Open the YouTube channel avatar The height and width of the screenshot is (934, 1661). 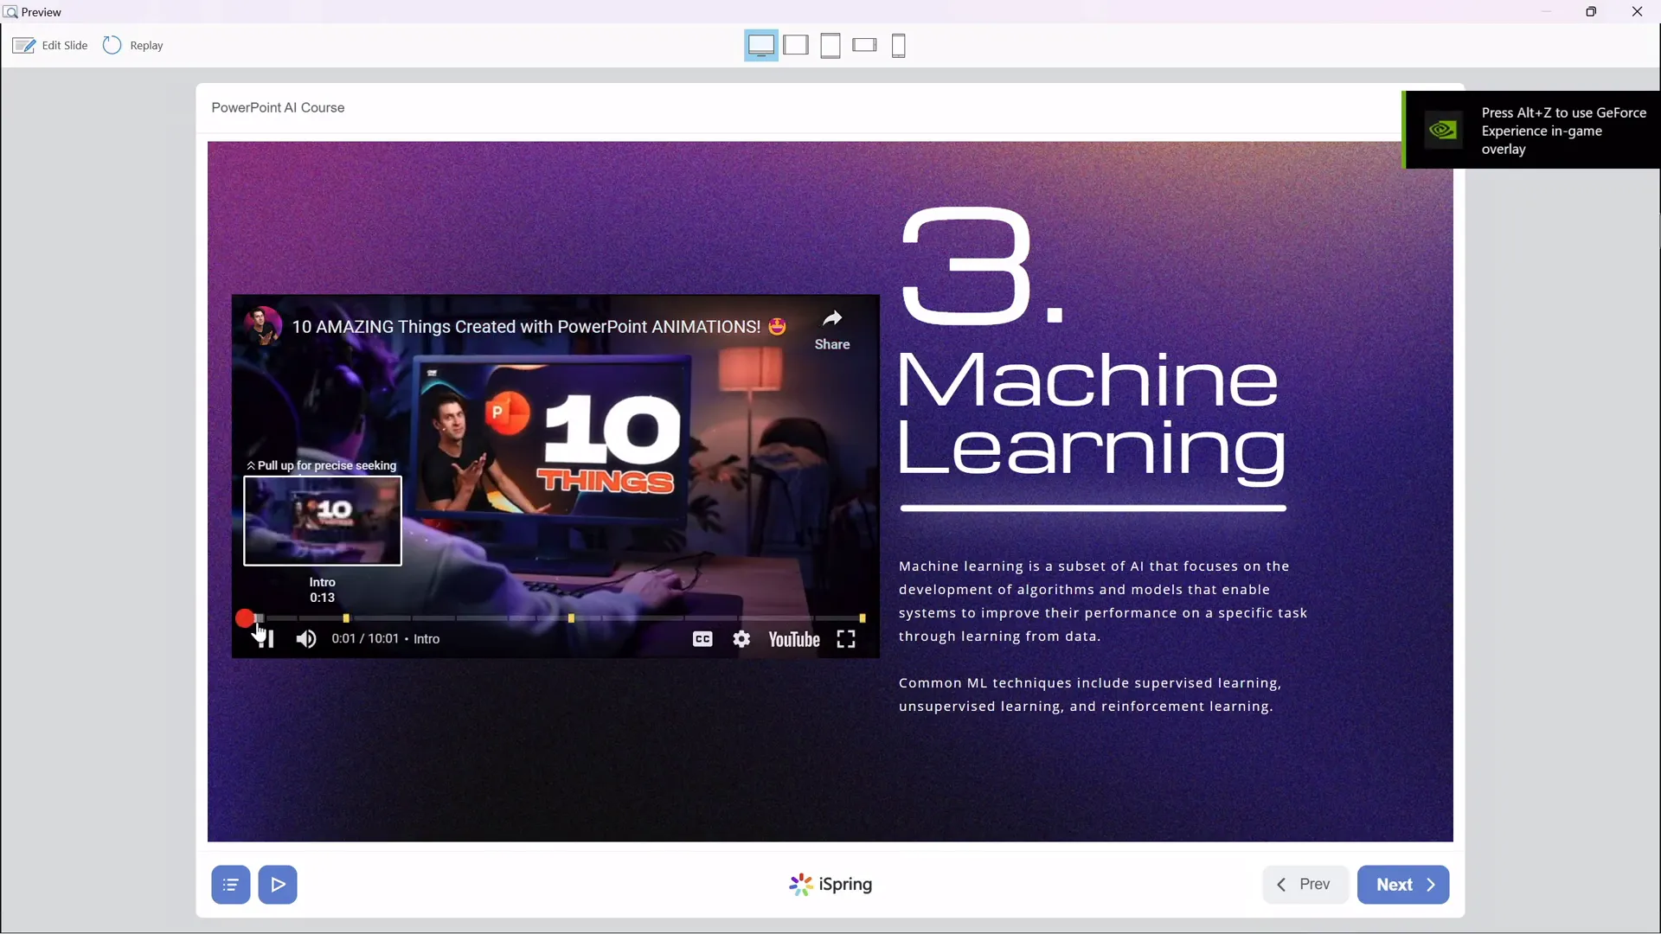click(x=262, y=326)
